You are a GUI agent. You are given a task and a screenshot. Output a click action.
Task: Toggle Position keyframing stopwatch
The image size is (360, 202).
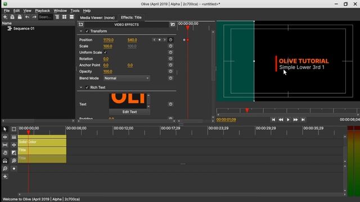pyautogui.click(x=170, y=40)
